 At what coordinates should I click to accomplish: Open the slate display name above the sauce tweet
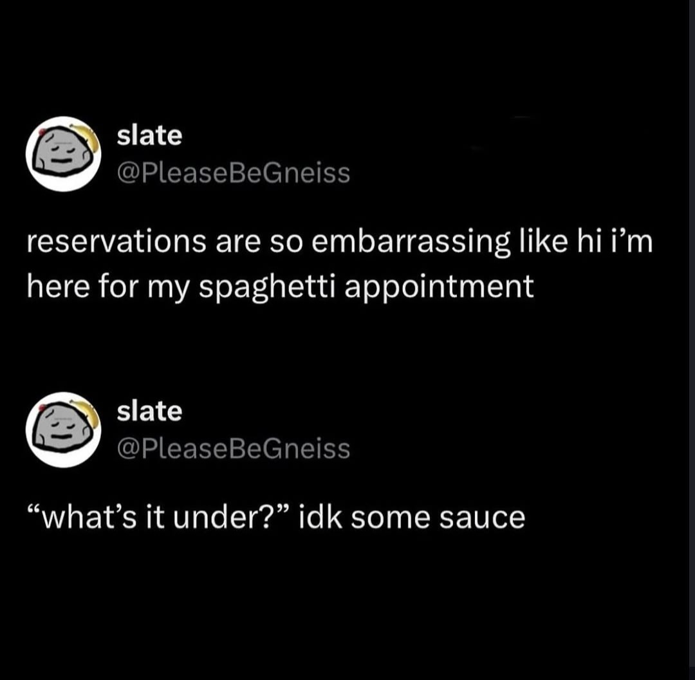149,411
